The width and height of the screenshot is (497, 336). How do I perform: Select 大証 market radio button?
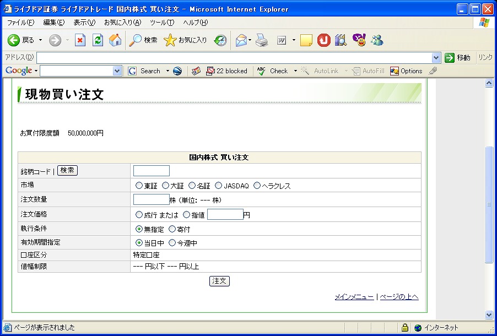click(165, 186)
